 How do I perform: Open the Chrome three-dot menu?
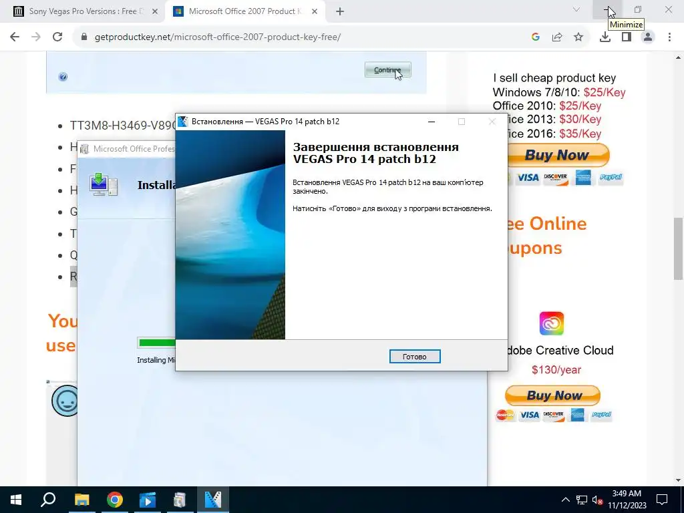click(x=669, y=37)
